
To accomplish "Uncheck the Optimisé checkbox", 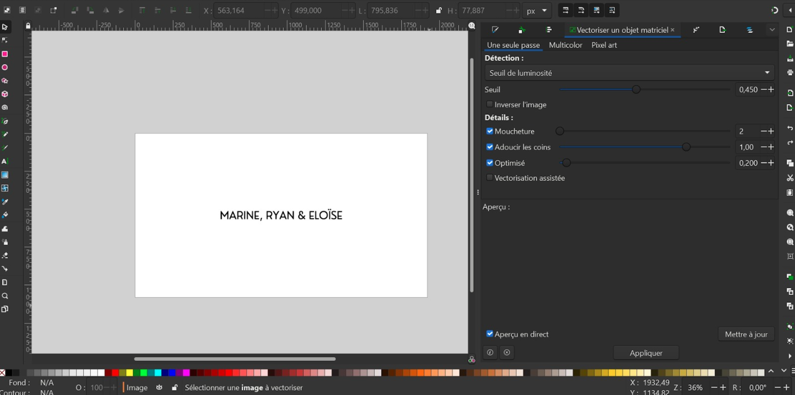I will pos(489,163).
